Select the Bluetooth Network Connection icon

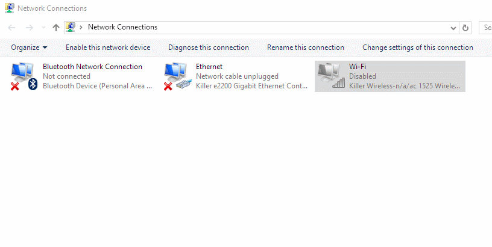24,76
